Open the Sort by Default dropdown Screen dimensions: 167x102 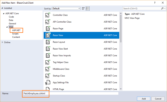tap(66, 8)
